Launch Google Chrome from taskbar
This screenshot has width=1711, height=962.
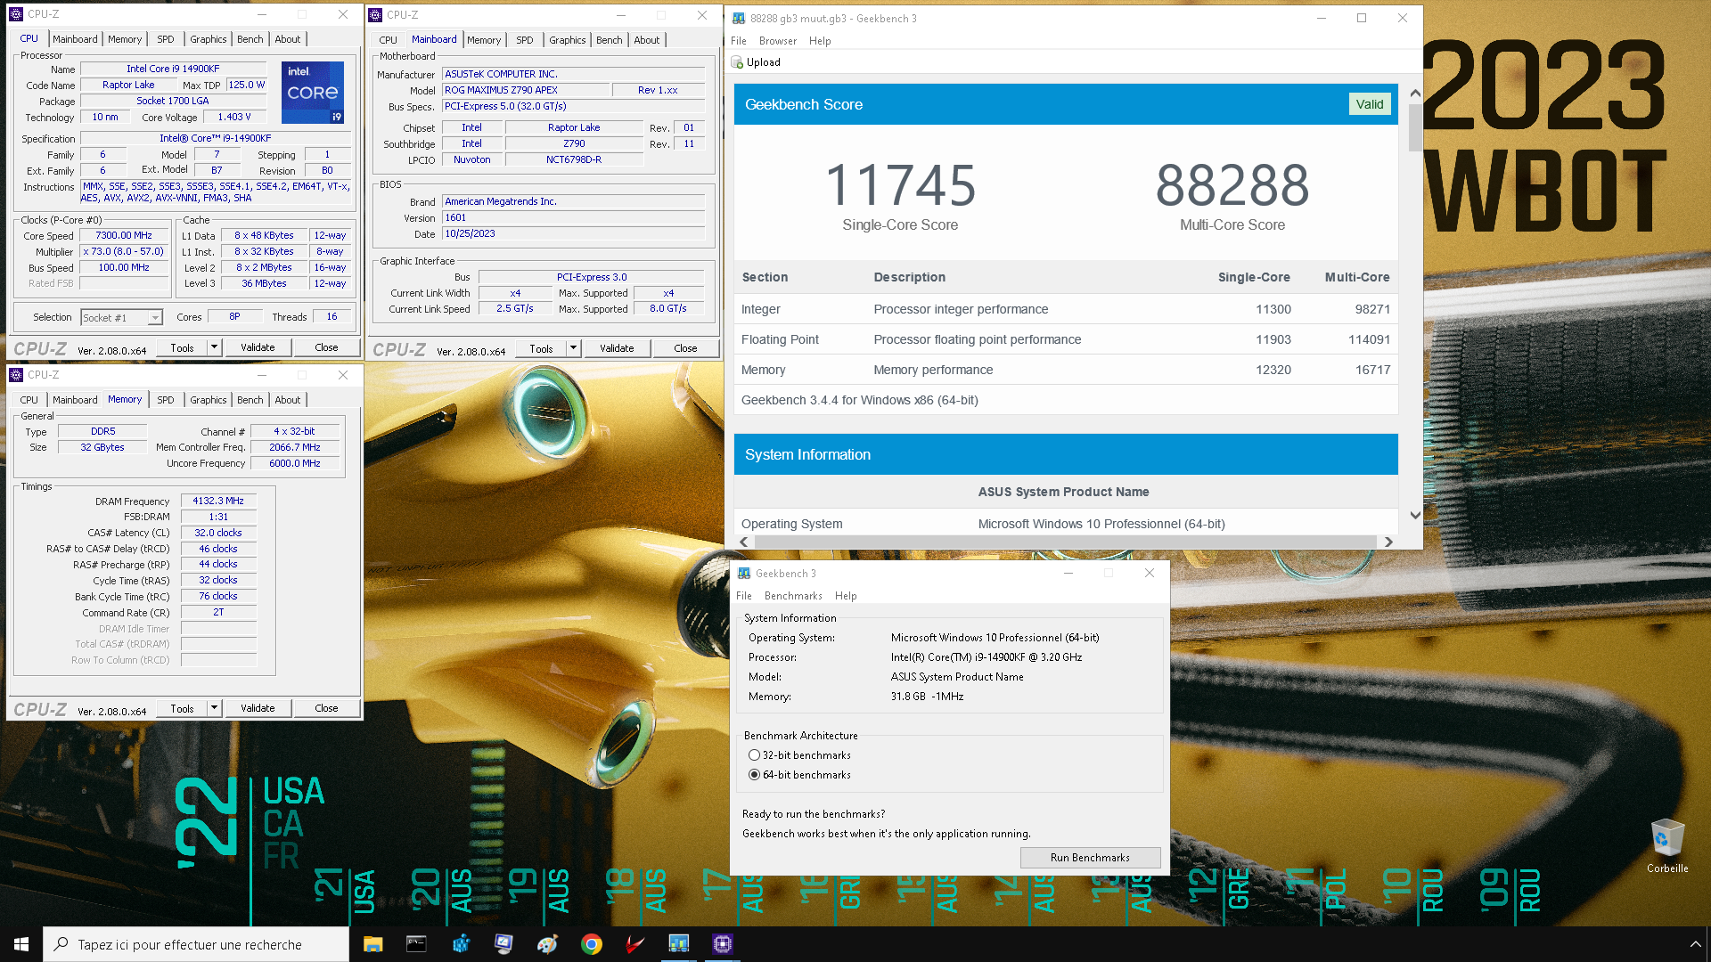coord(591,944)
